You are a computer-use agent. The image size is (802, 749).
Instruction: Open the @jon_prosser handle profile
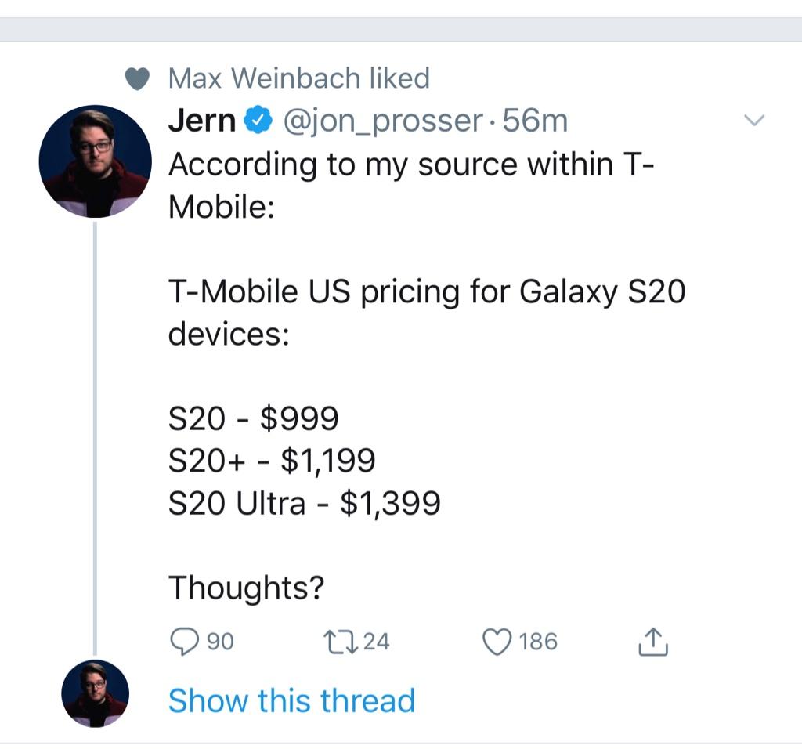click(382, 121)
